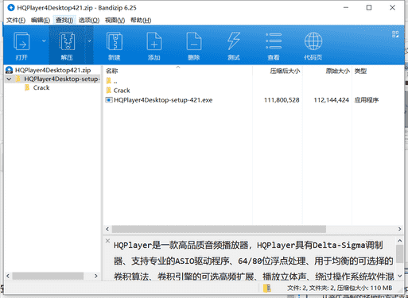Click the status bar file count text
The width and height of the screenshot is (408, 298).
coord(340,288)
